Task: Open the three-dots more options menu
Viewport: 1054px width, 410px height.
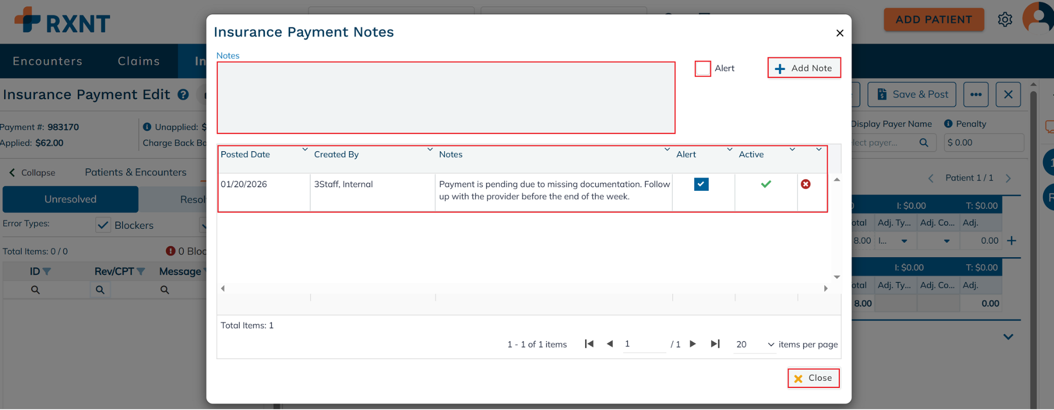Action: (976, 95)
